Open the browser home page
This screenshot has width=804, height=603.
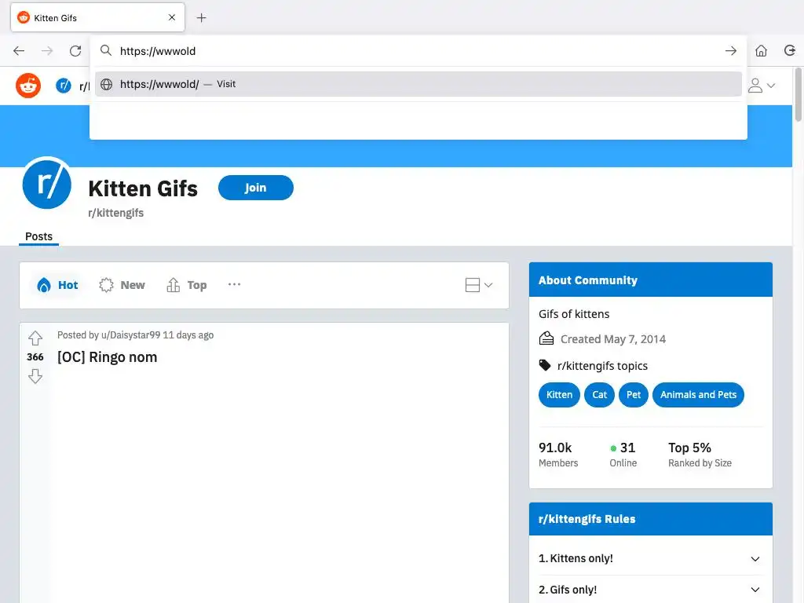point(762,51)
